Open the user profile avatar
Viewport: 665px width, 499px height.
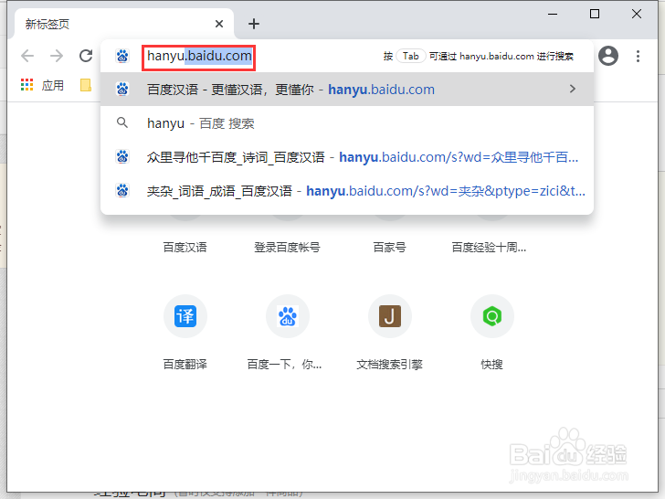point(608,56)
